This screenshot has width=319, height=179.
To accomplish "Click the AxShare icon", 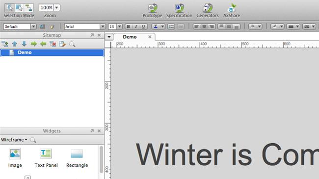I will point(232,8).
